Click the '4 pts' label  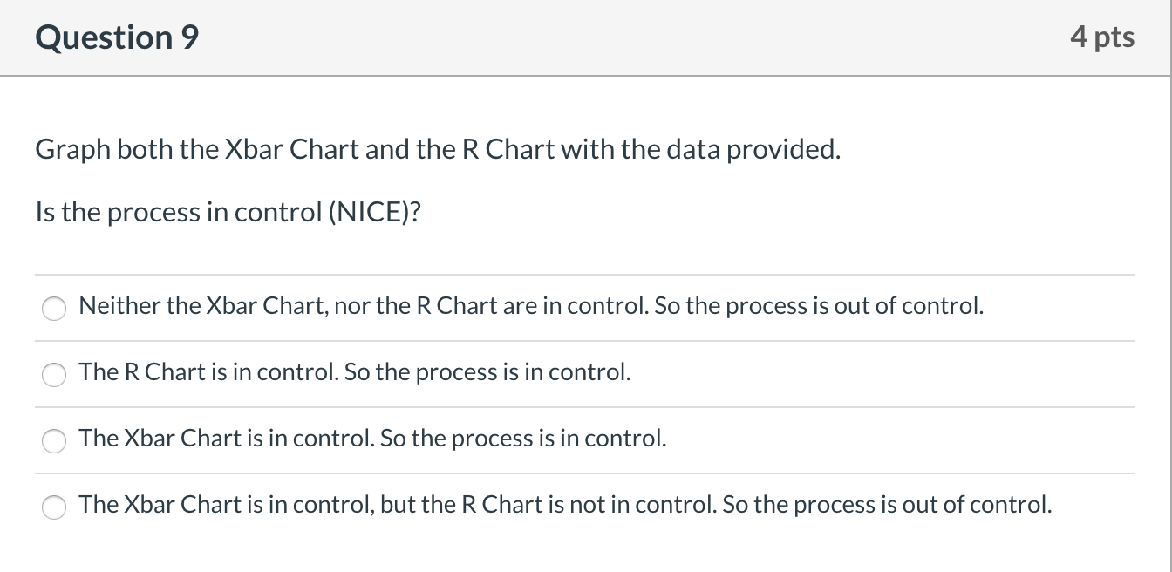[x=1104, y=37]
